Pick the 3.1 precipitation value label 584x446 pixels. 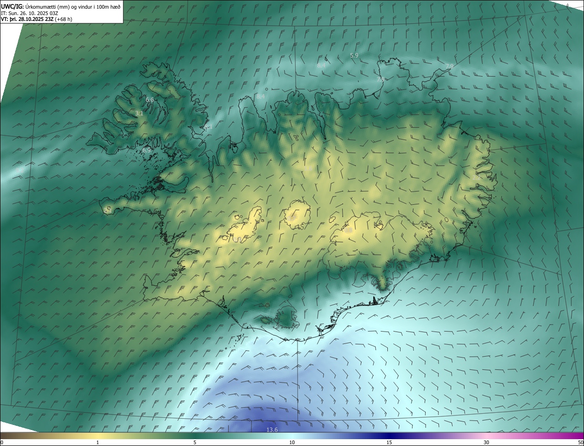(140, 113)
